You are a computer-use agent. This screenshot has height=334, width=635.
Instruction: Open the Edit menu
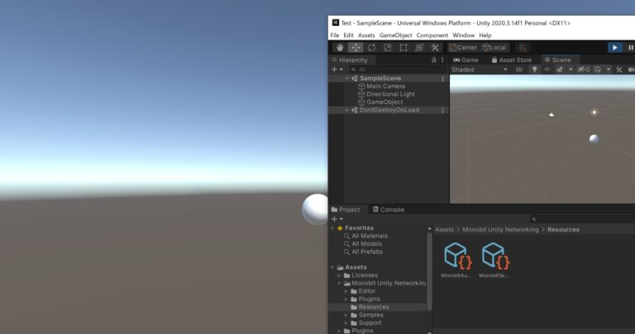tap(348, 36)
